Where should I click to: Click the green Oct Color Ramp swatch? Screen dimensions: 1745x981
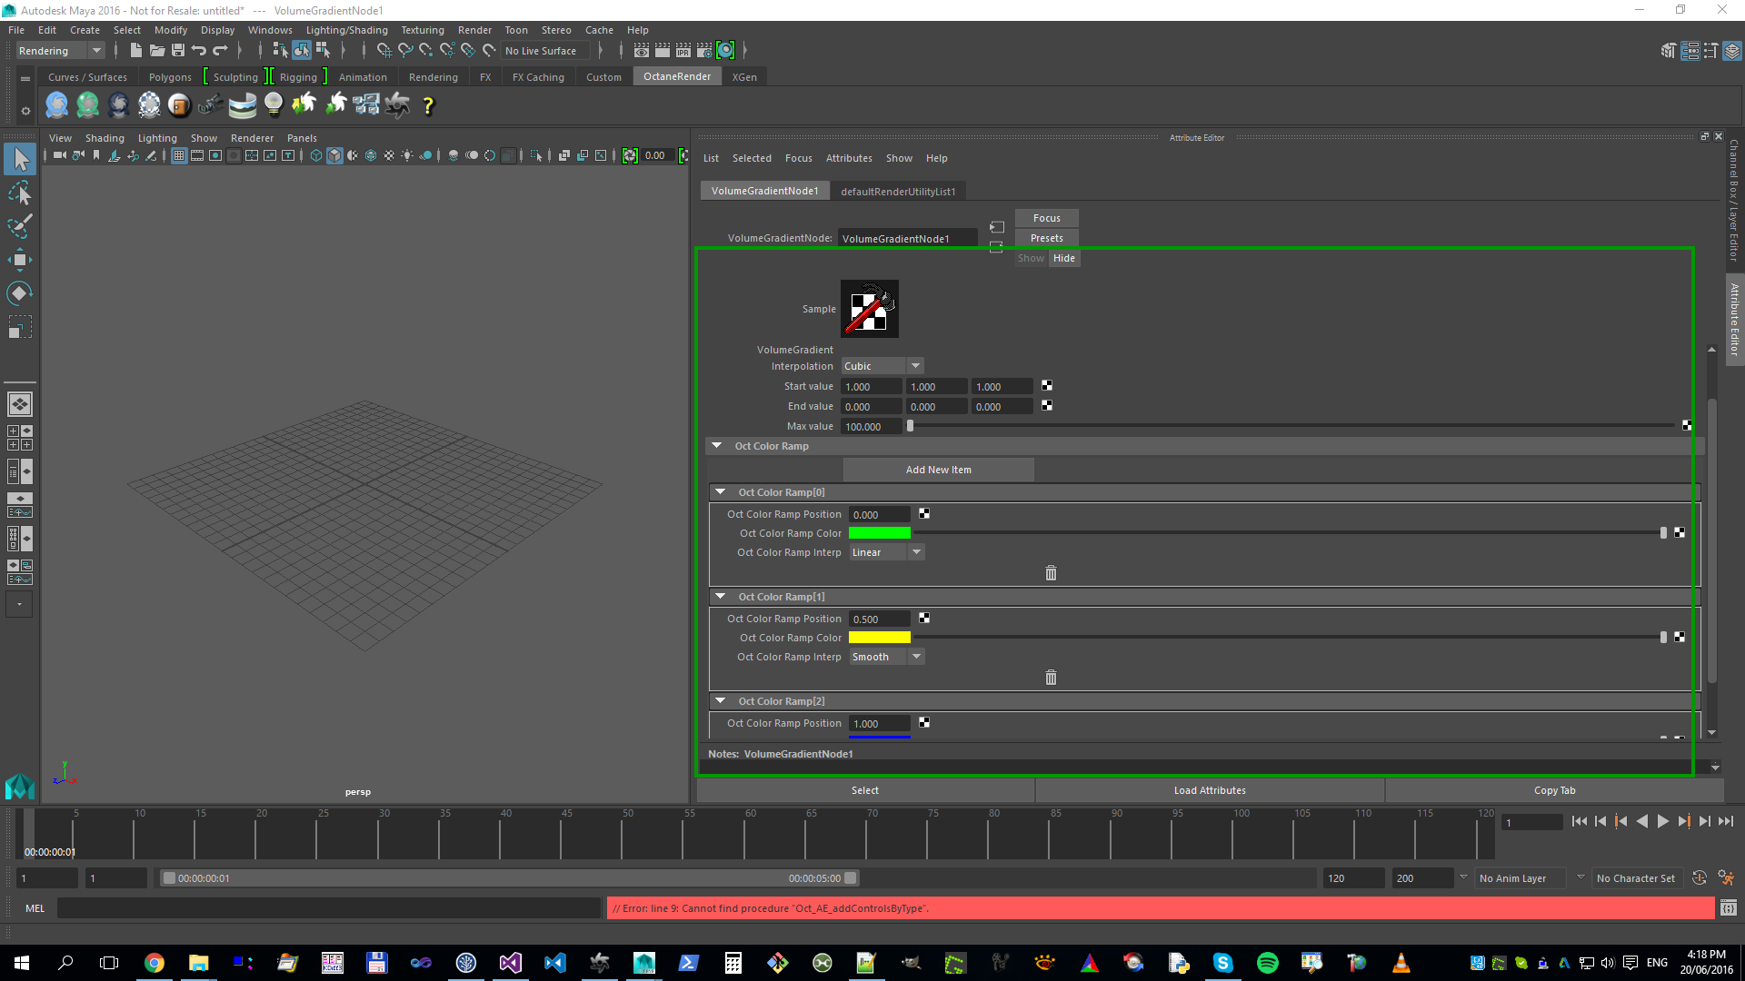point(879,533)
